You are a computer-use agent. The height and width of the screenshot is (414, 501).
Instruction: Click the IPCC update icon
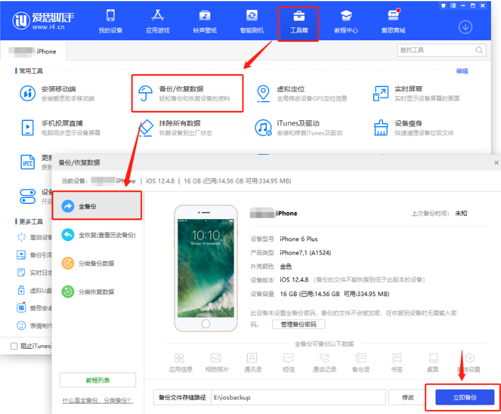(28, 162)
